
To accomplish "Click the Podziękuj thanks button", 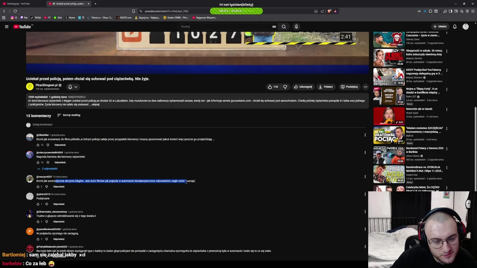I will pos(349,87).
